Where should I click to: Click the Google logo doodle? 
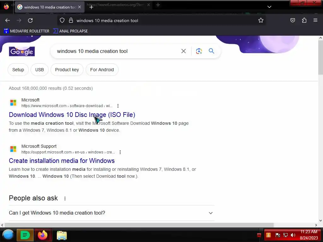pyautogui.click(x=22, y=51)
